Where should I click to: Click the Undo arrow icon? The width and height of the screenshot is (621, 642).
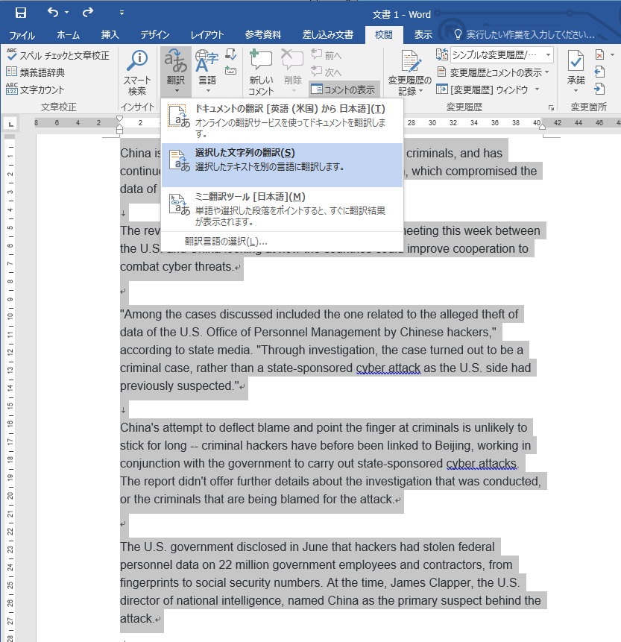pos(52,12)
